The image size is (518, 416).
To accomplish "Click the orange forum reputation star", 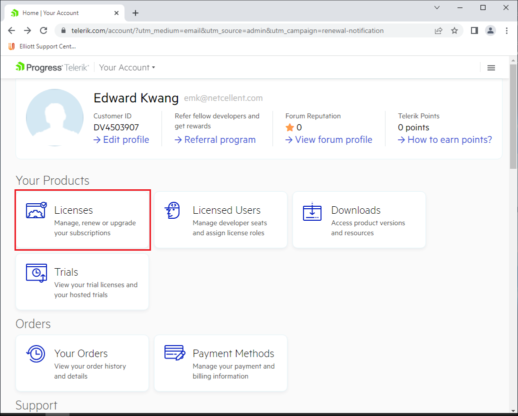I will click(289, 127).
